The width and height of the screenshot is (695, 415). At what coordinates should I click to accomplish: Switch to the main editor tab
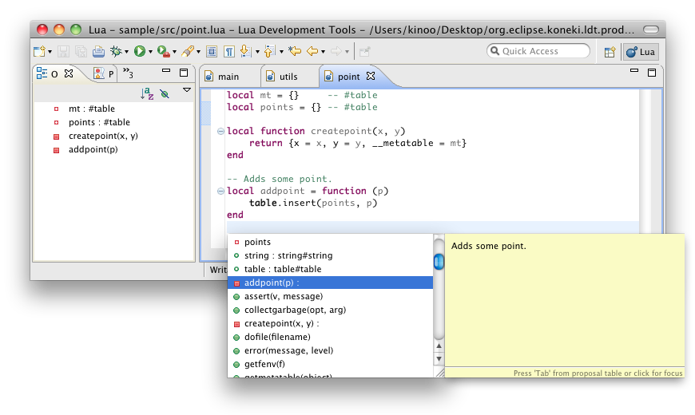point(228,77)
